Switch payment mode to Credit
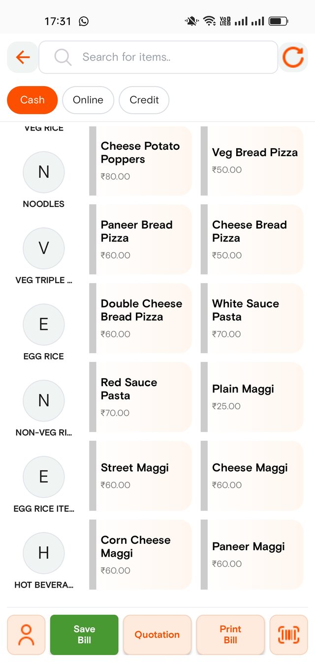This screenshot has width=315, height=662. click(144, 100)
